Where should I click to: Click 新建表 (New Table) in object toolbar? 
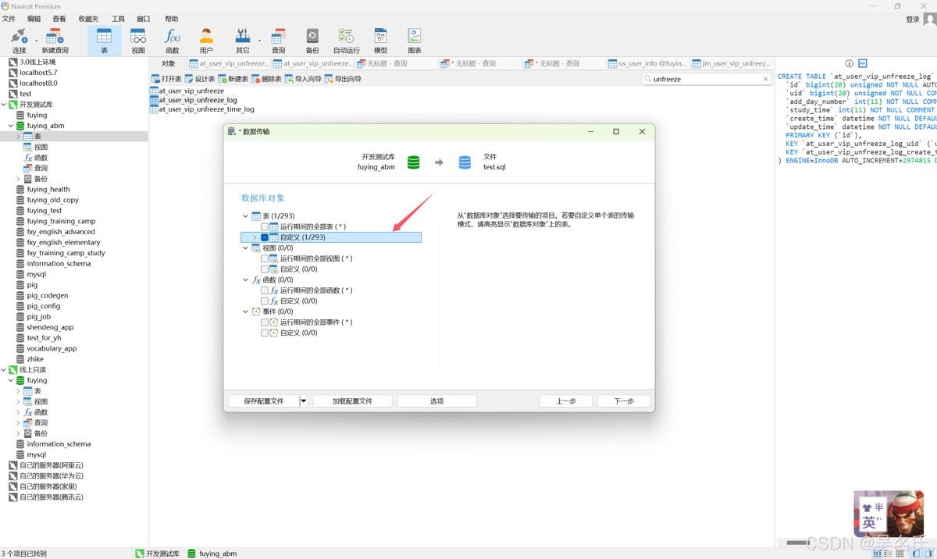[x=233, y=79]
